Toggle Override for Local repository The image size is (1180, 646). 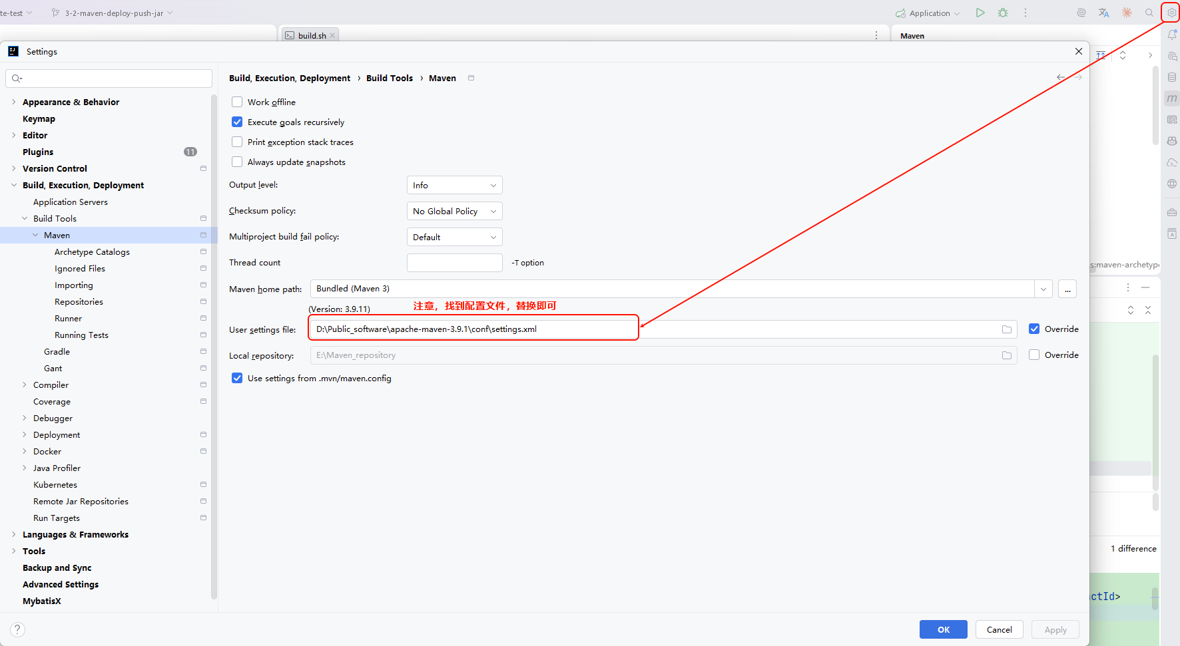click(1034, 355)
